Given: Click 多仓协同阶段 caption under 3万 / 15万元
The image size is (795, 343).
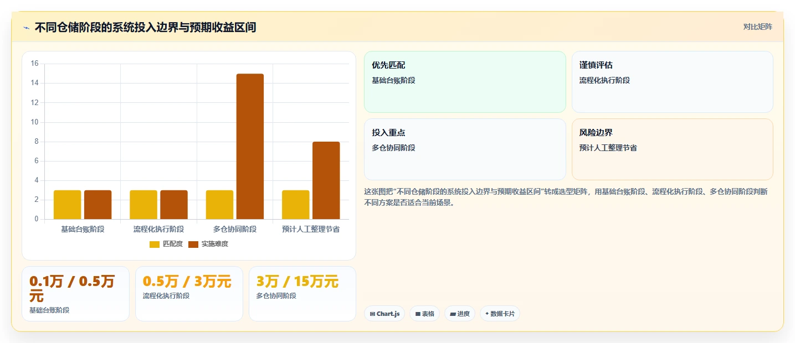Looking at the screenshot, I should pyautogui.click(x=276, y=296).
